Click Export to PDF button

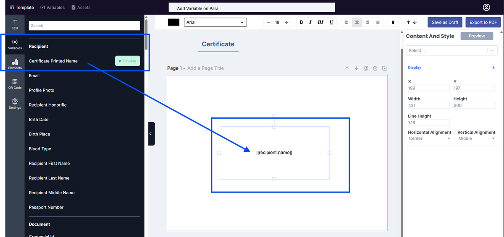(483, 22)
